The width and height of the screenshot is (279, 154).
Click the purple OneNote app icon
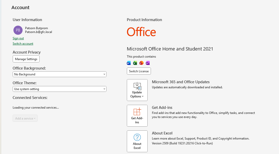coord(148,63)
